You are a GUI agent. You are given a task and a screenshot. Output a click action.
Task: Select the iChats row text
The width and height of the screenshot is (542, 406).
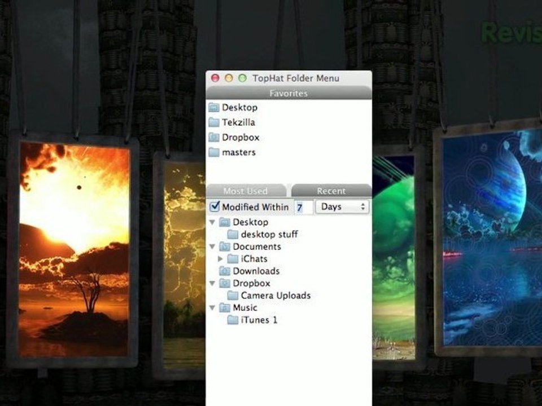(x=254, y=259)
